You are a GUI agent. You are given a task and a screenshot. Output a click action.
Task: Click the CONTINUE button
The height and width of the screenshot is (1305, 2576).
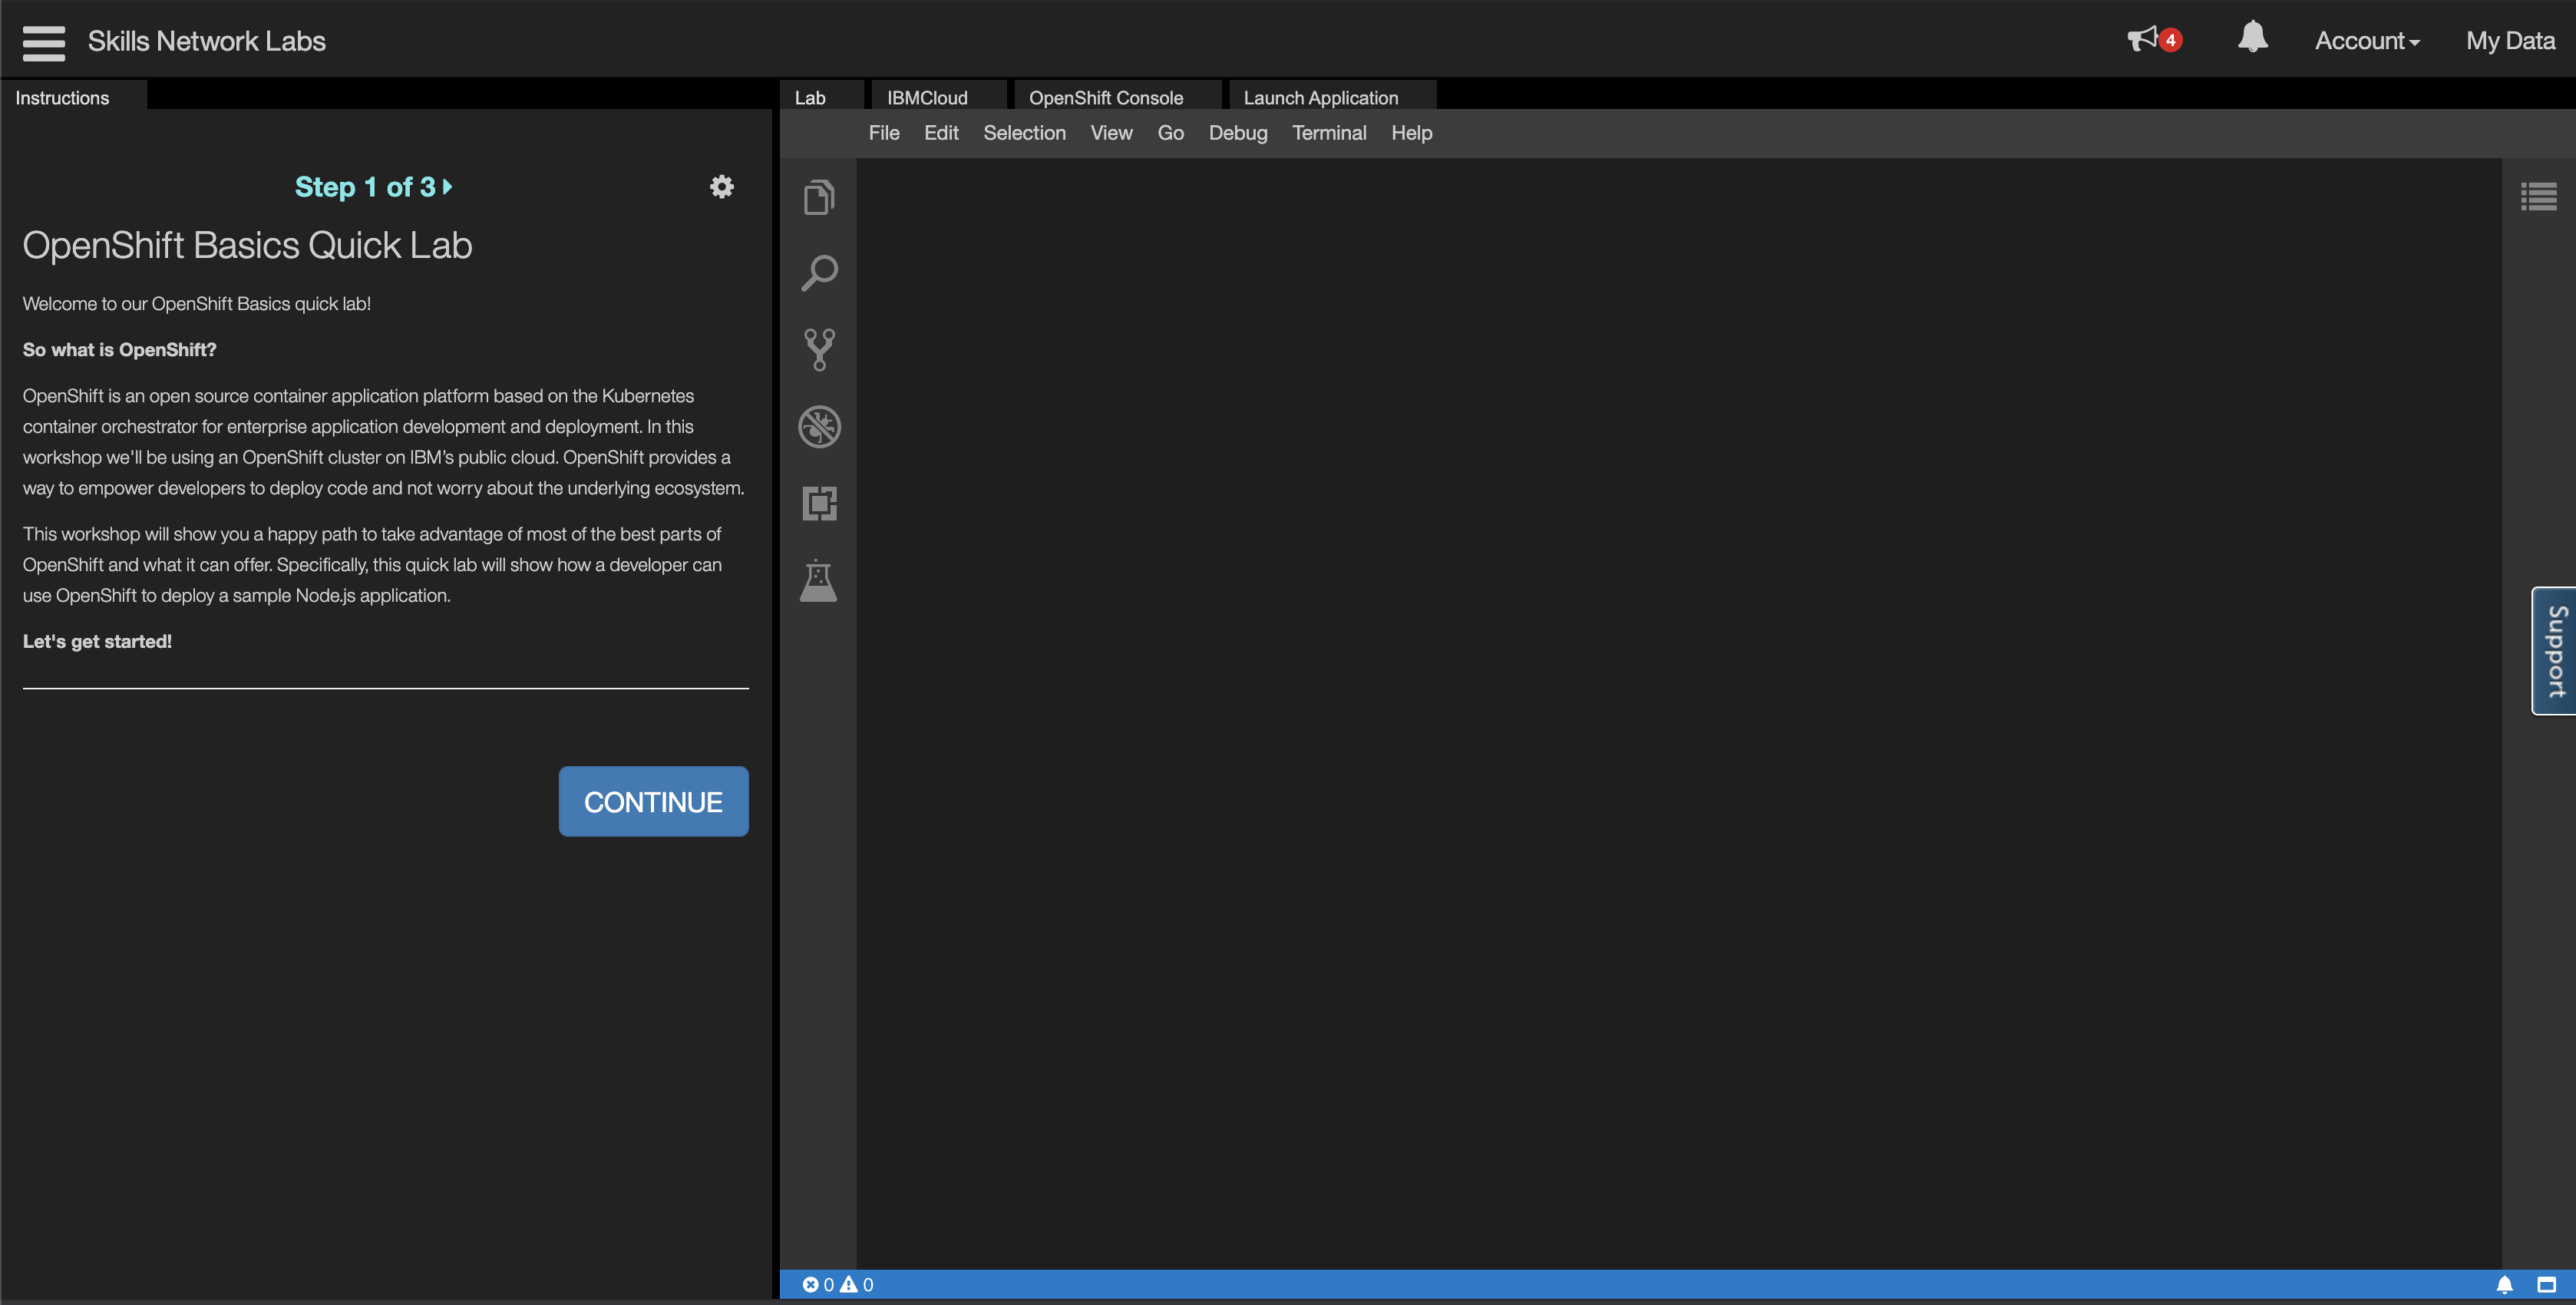(x=653, y=801)
